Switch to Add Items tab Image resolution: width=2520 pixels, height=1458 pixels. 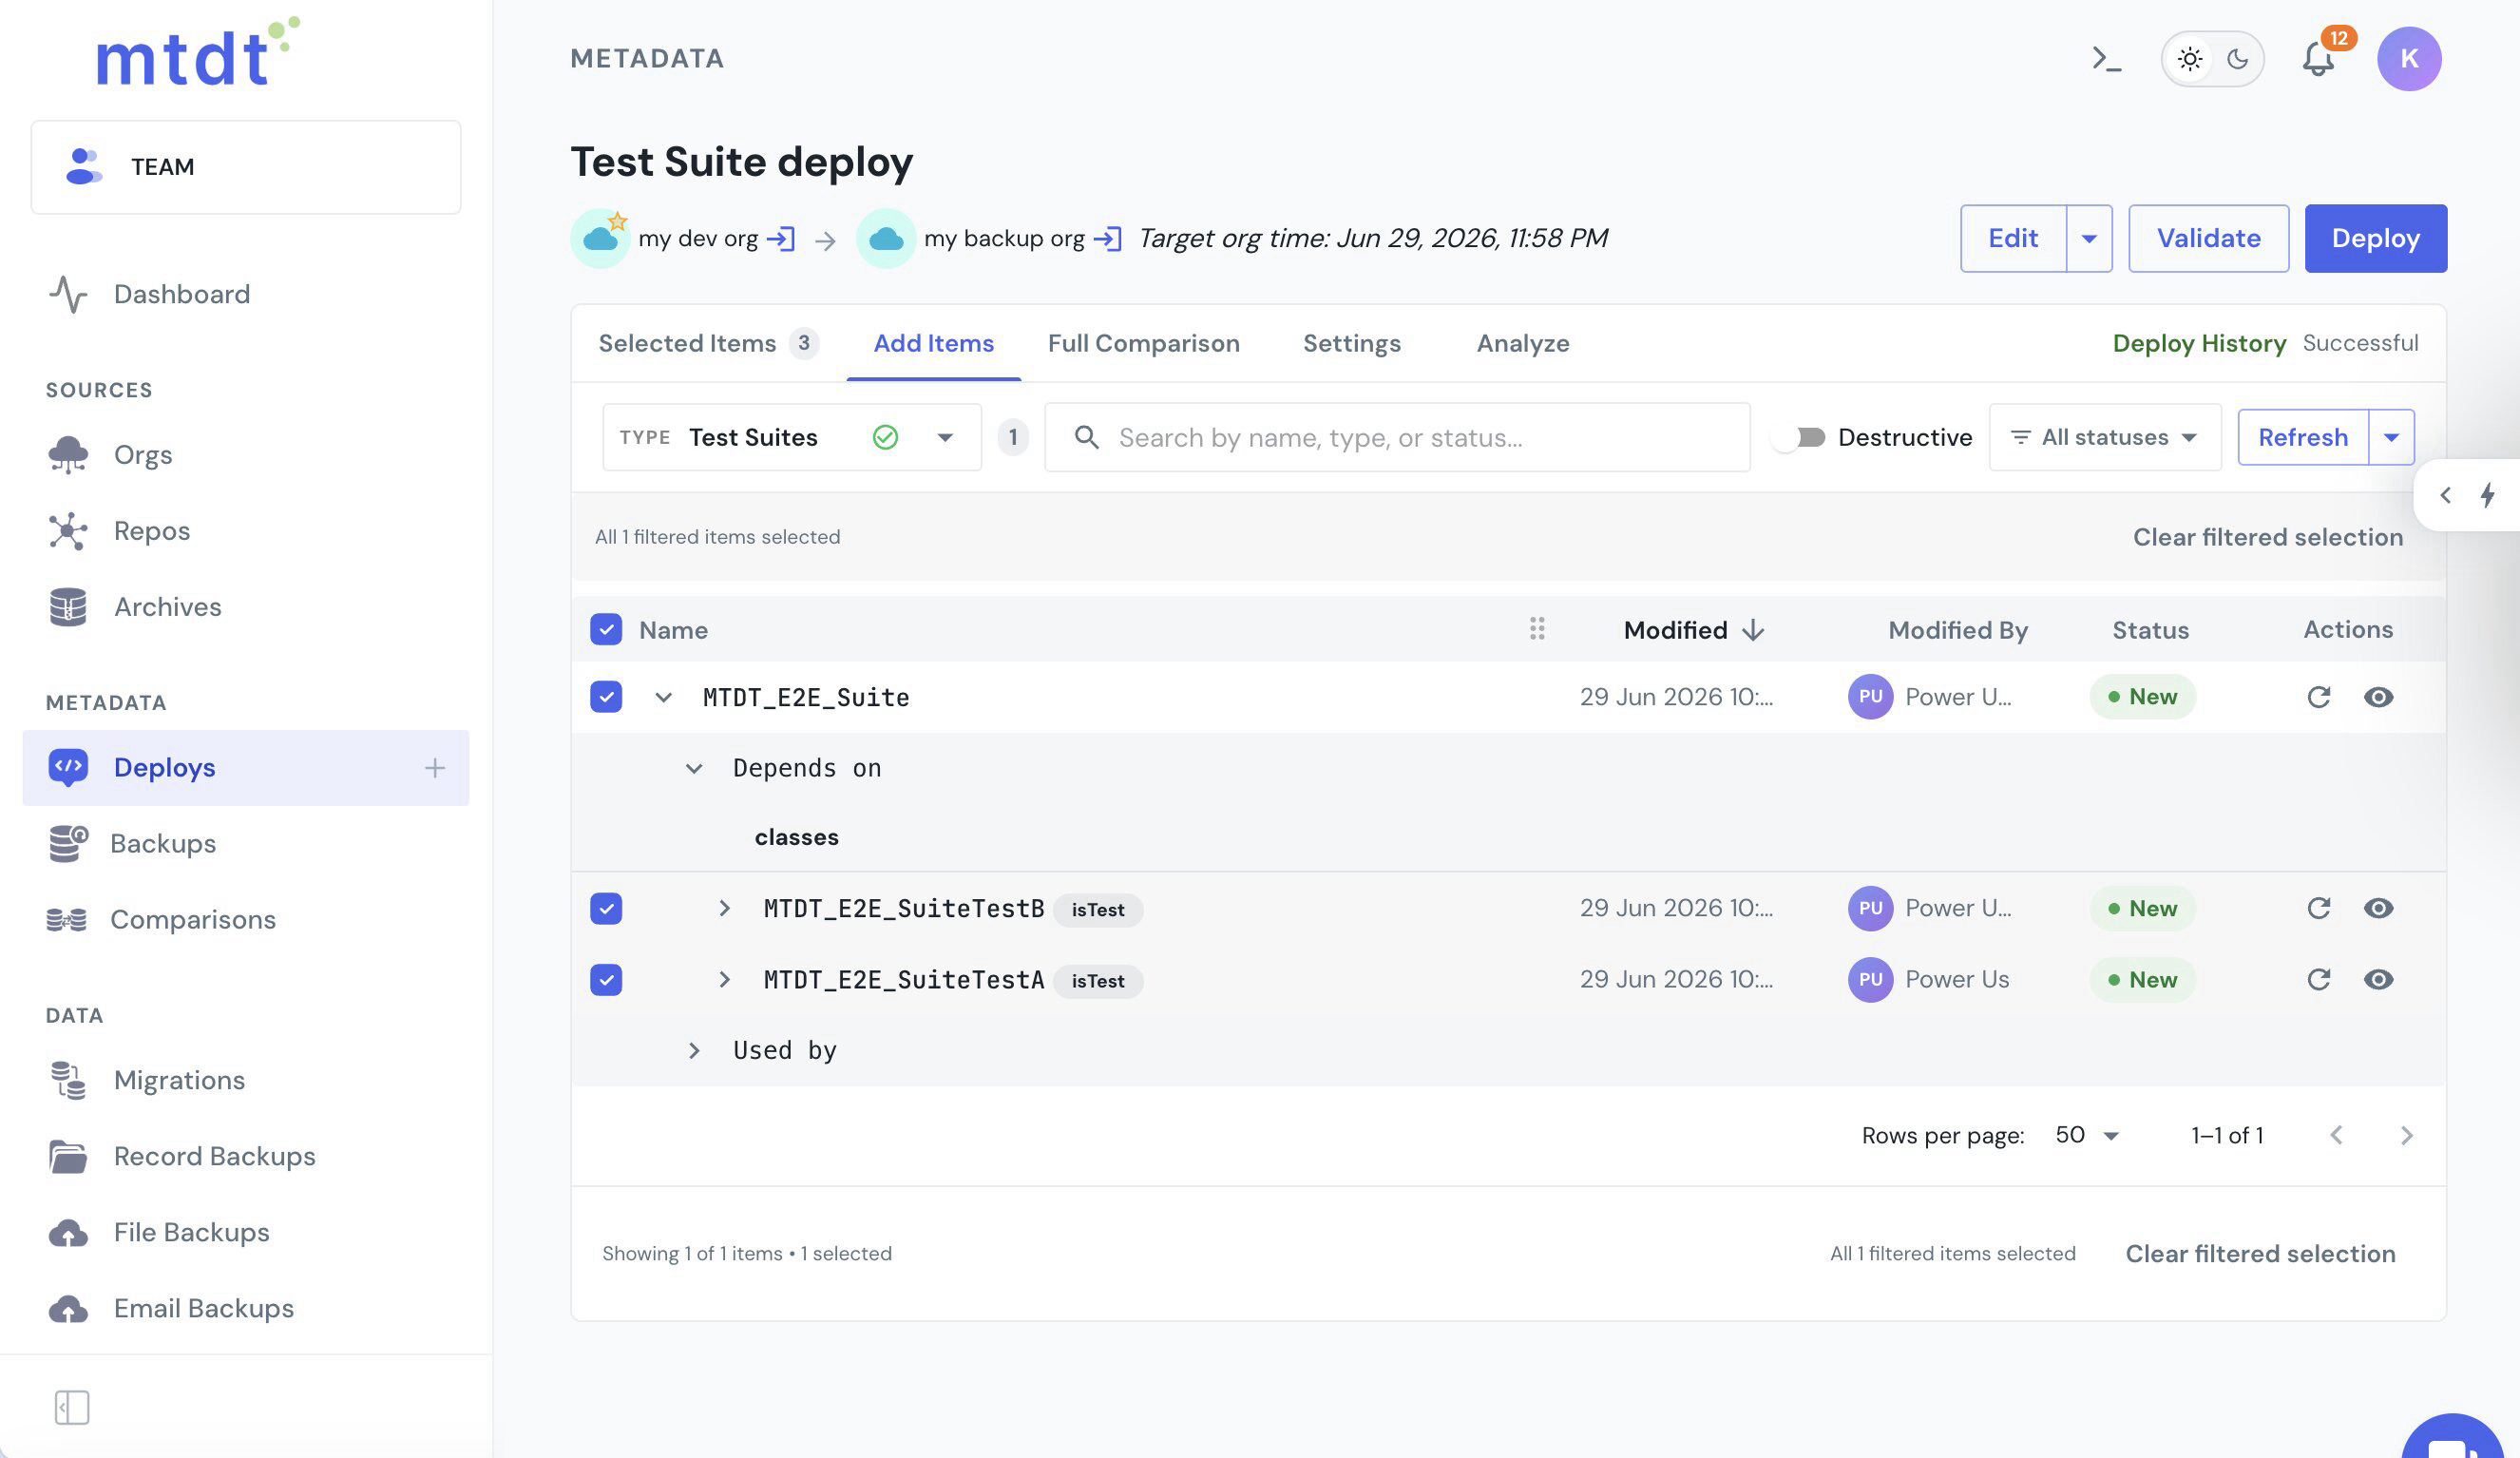coord(933,343)
